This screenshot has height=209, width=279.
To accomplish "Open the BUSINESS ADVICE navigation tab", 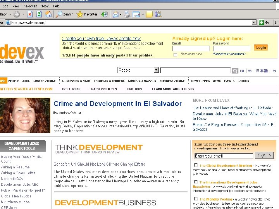I will 172,81.
